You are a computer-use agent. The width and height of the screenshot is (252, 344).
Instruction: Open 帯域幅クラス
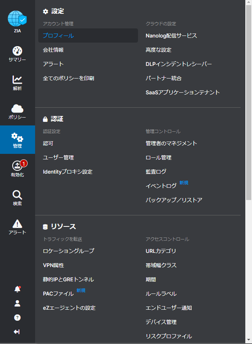[161, 265]
